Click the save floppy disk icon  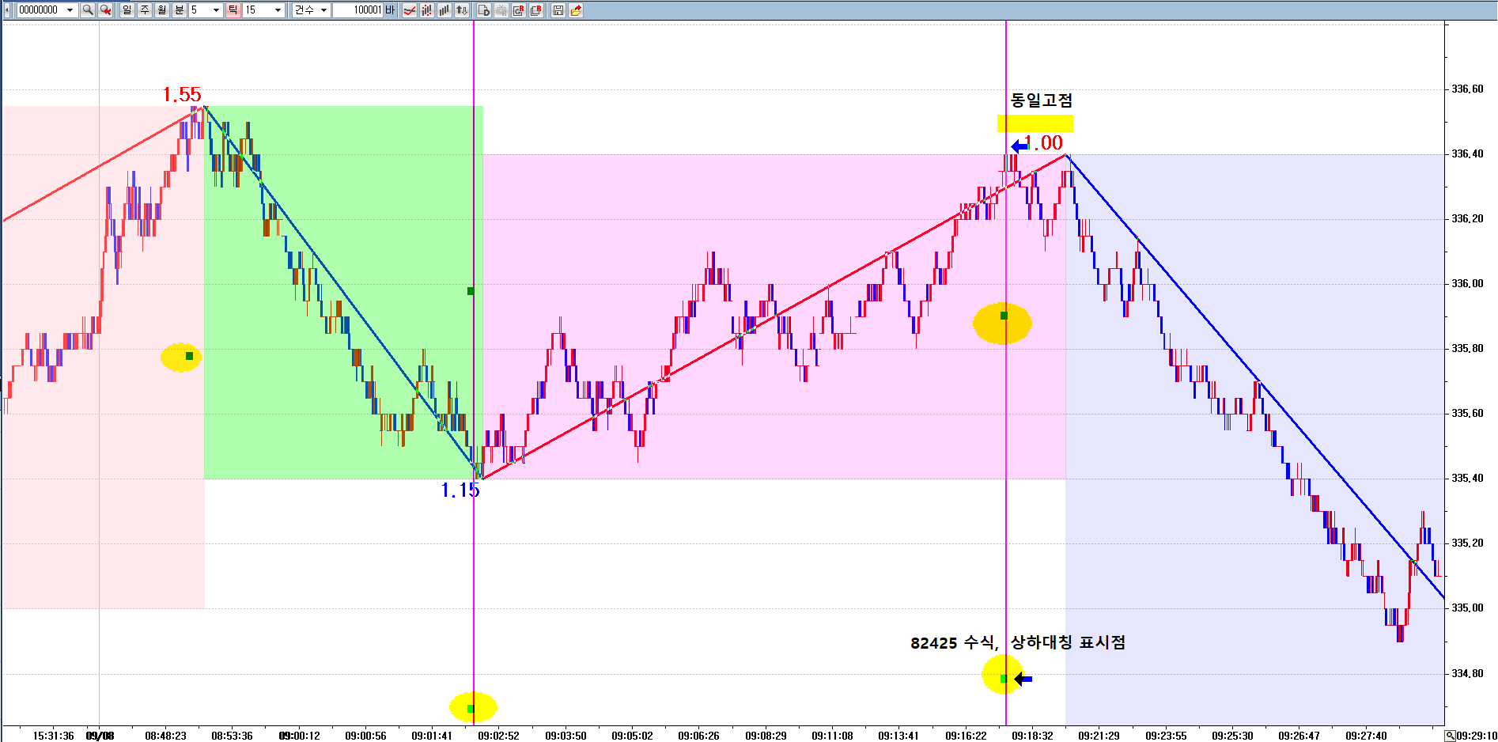point(558,10)
